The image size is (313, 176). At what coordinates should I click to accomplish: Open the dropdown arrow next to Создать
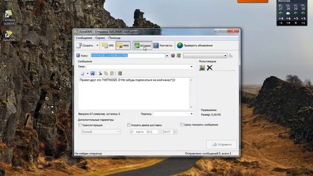(97, 45)
